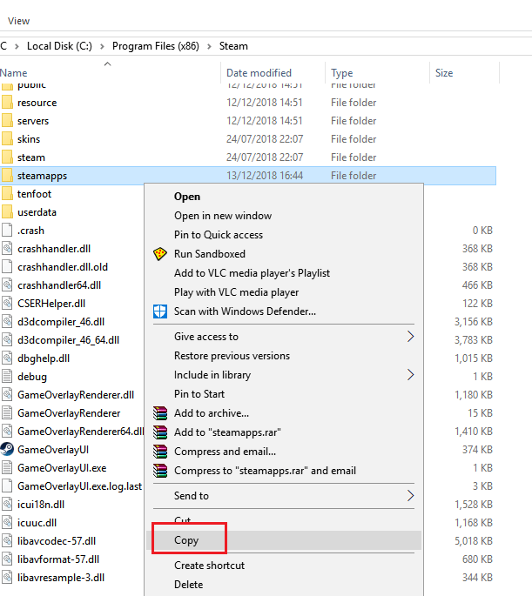
Task: Click the crashhandler.dll file icon
Action: [7, 249]
